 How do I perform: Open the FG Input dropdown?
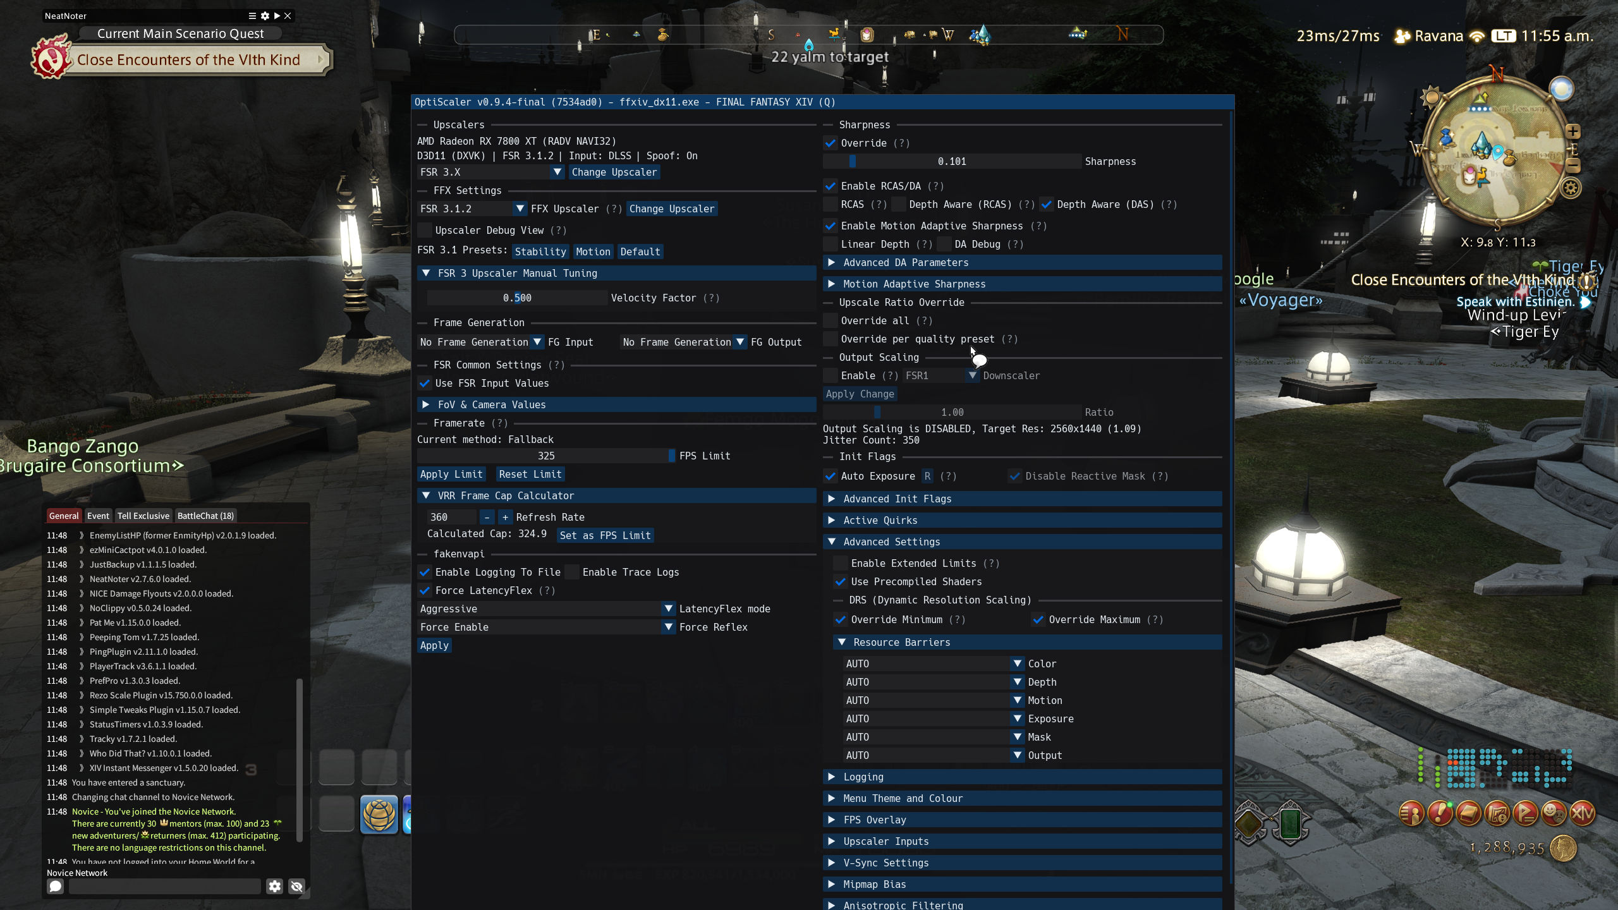click(480, 343)
